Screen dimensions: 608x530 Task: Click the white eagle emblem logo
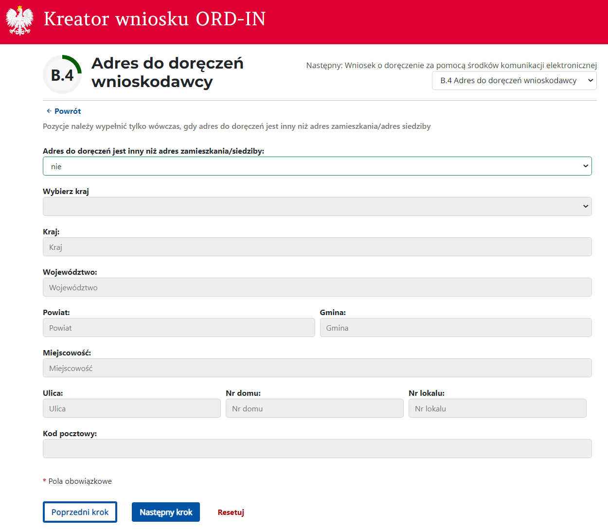point(19,20)
